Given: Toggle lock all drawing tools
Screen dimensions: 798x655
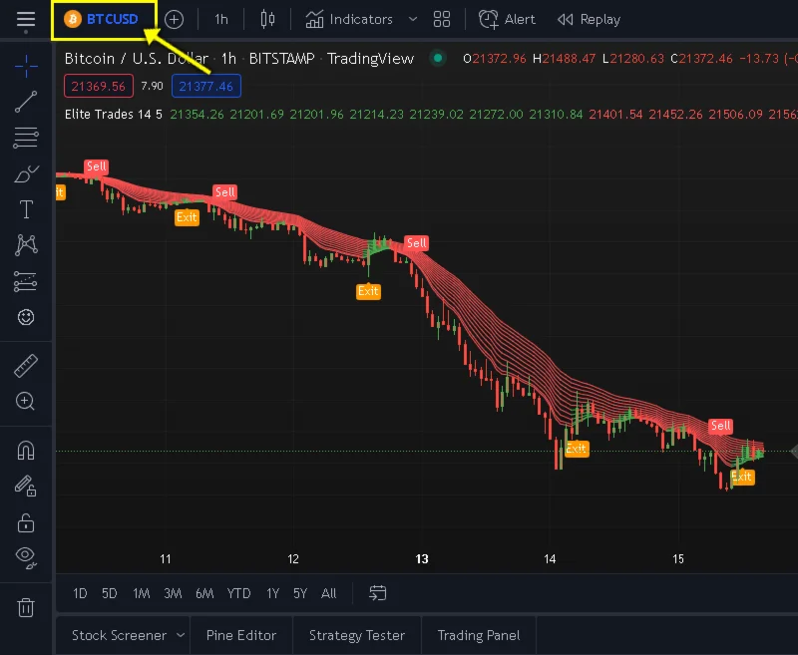Looking at the screenshot, I should click(x=26, y=522).
